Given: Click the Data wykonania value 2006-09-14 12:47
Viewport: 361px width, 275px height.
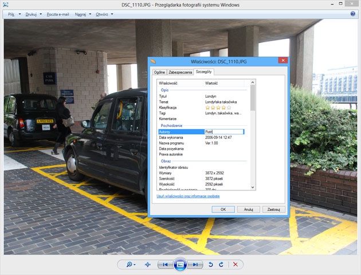Looking at the screenshot, I should tap(218, 137).
